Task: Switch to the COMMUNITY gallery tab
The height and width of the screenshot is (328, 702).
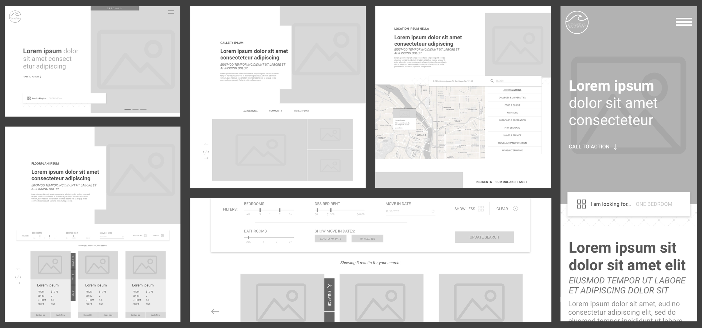Action: (275, 111)
